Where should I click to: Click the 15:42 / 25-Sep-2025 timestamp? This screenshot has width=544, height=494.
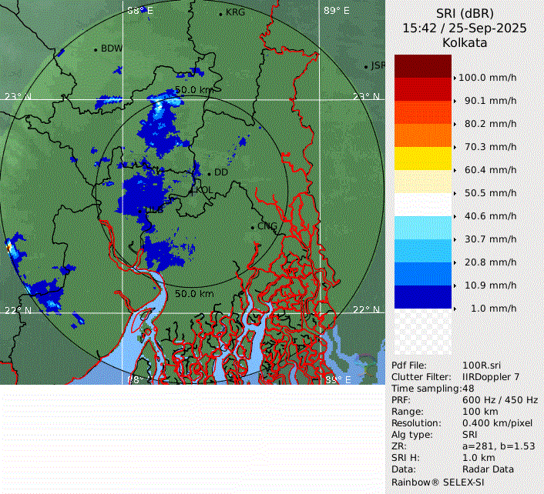[464, 28]
